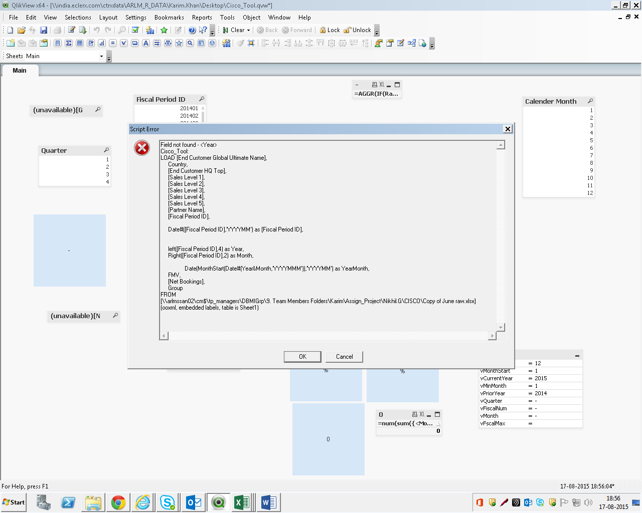The image size is (642, 513).
Task: Expand navigation toolbar options after Unlock
Action: pyautogui.click(x=377, y=31)
